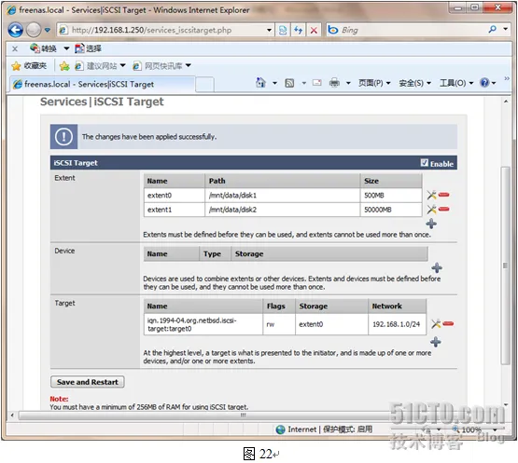This screenshot has height=463, width=518.
Task: Open the 工具(O) menu
Action: pos(456,83)
